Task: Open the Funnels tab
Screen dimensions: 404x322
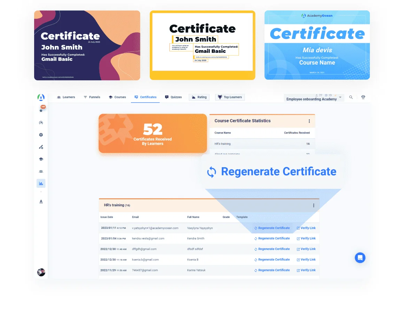Action: pos(92,97)
